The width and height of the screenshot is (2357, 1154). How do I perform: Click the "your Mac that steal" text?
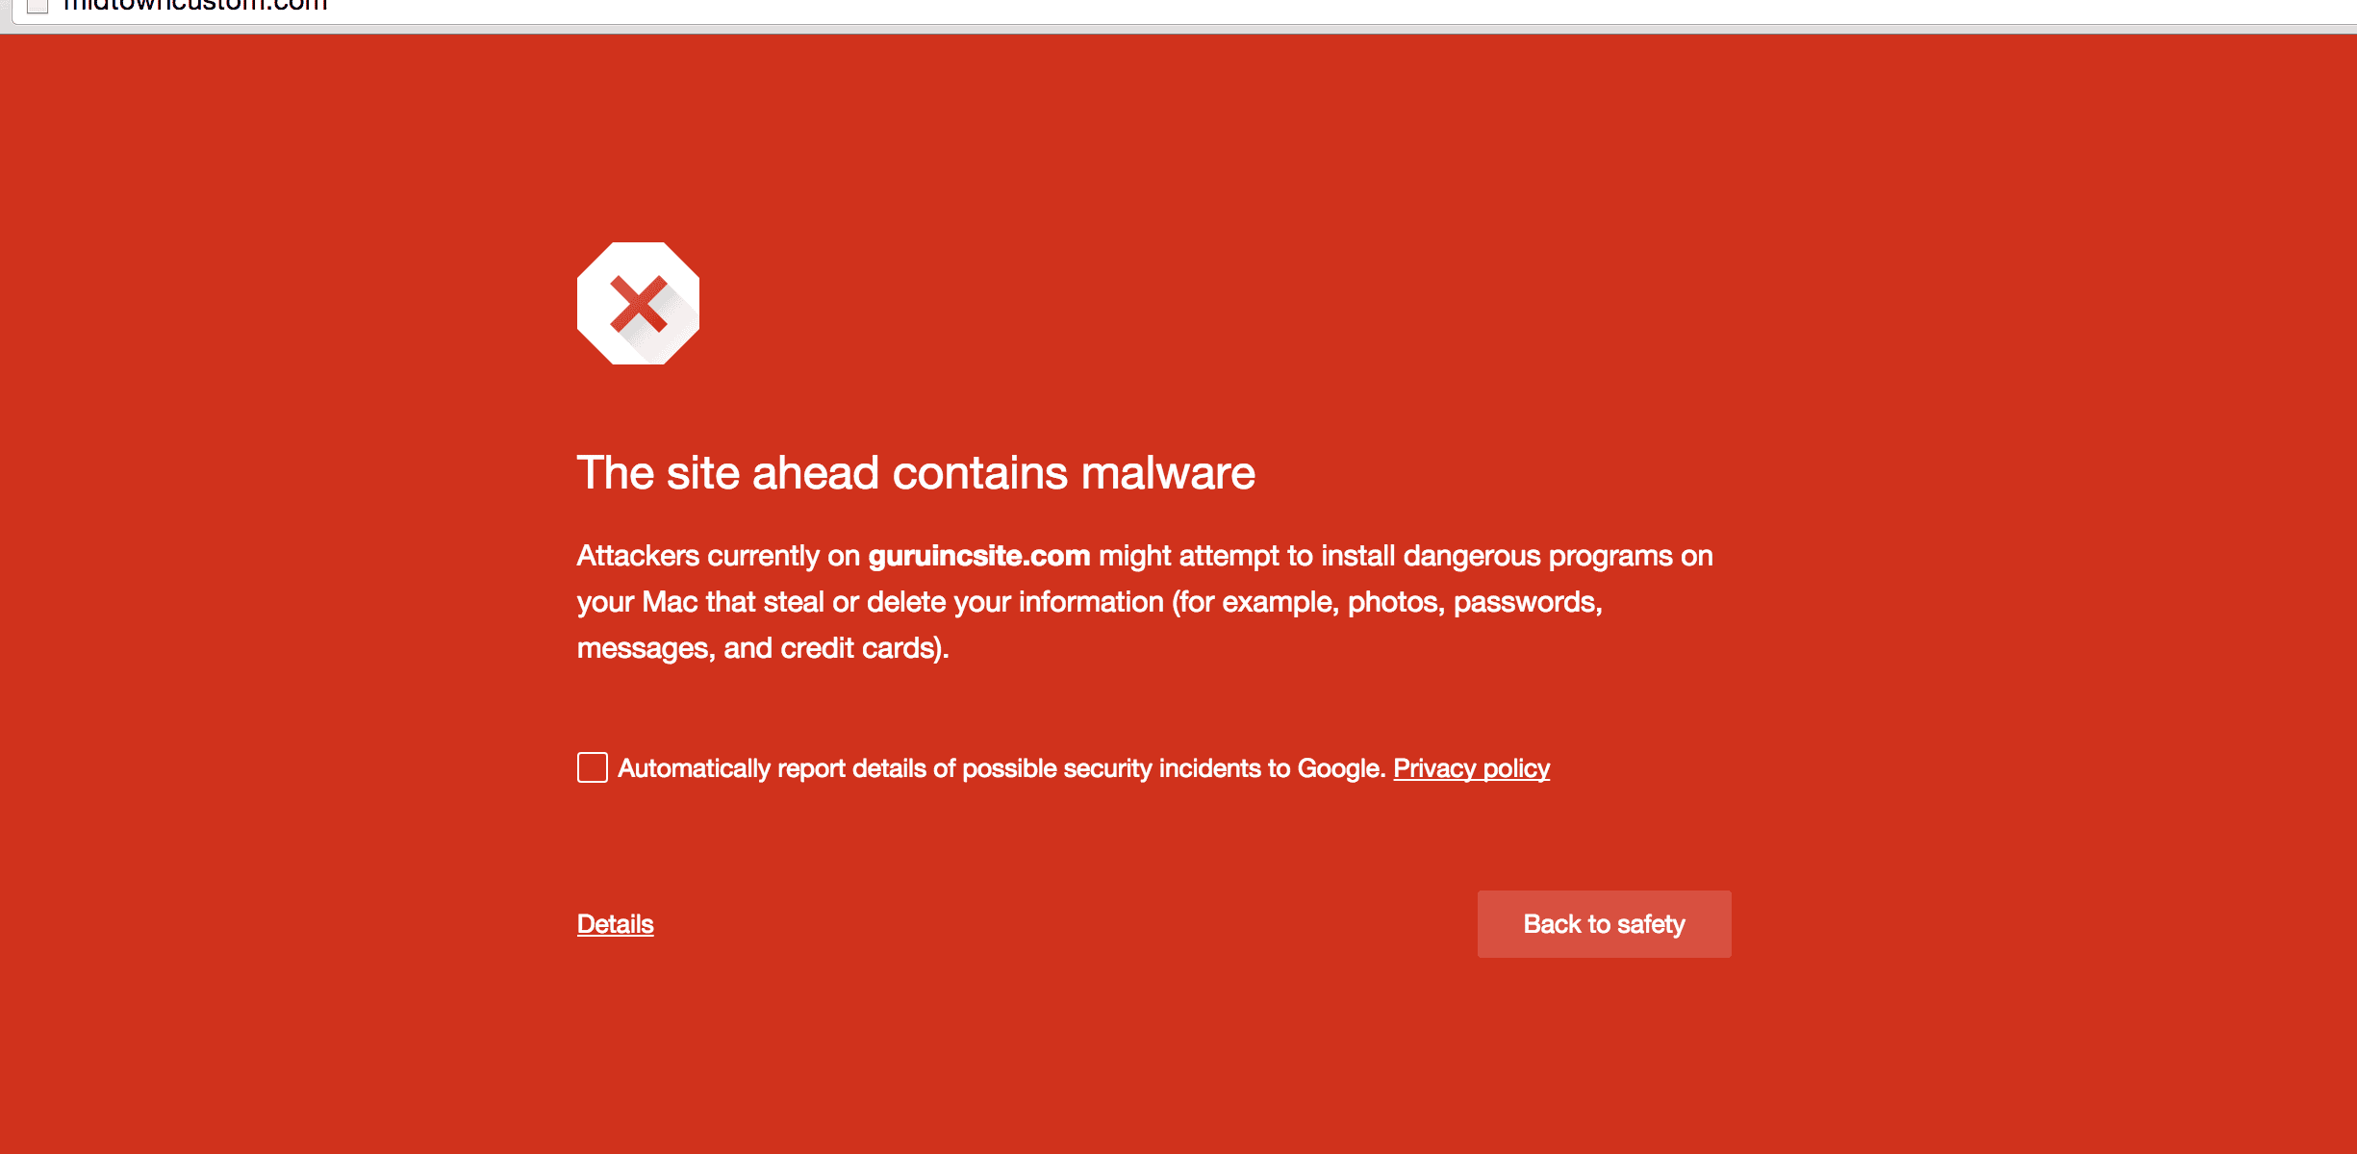point(700,602)
